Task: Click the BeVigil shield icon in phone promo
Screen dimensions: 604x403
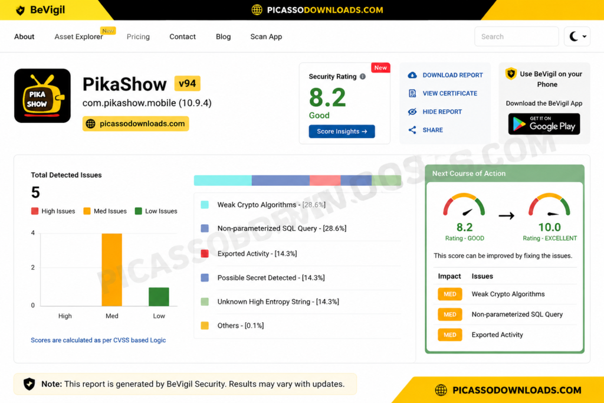Action: [511, 73]
